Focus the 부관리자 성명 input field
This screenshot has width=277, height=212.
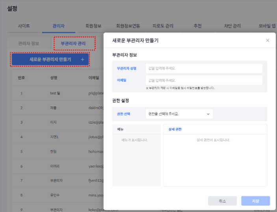(204, 68)
